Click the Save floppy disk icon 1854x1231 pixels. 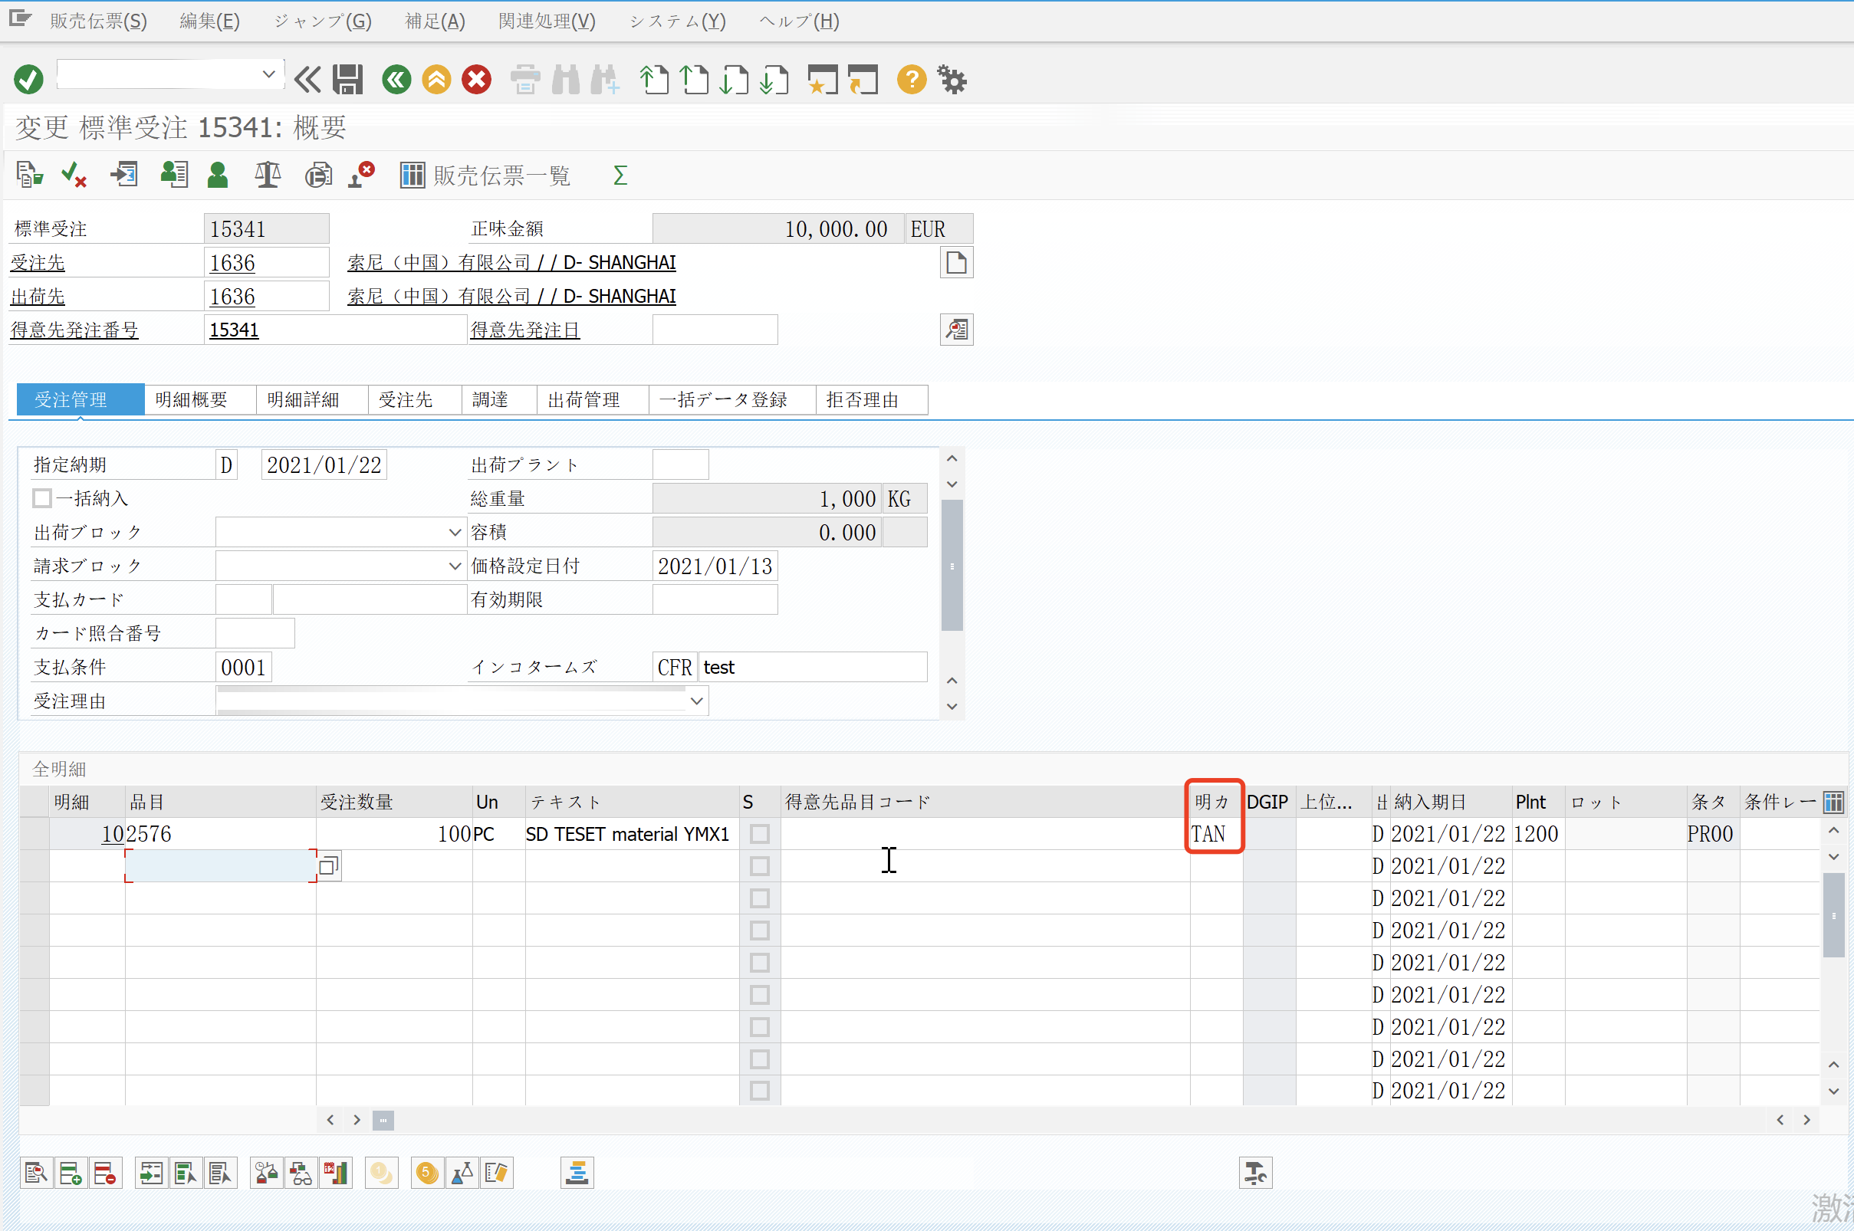[348, 79]
